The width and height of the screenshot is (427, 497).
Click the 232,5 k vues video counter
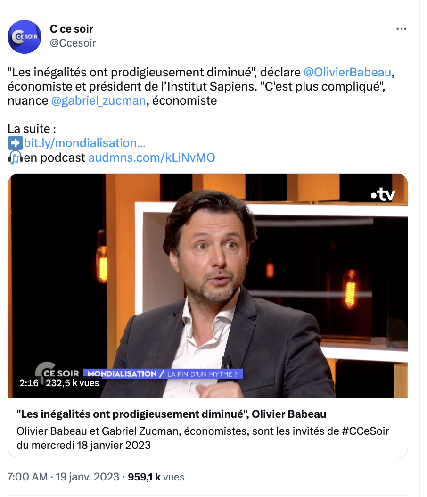(73, 383)
